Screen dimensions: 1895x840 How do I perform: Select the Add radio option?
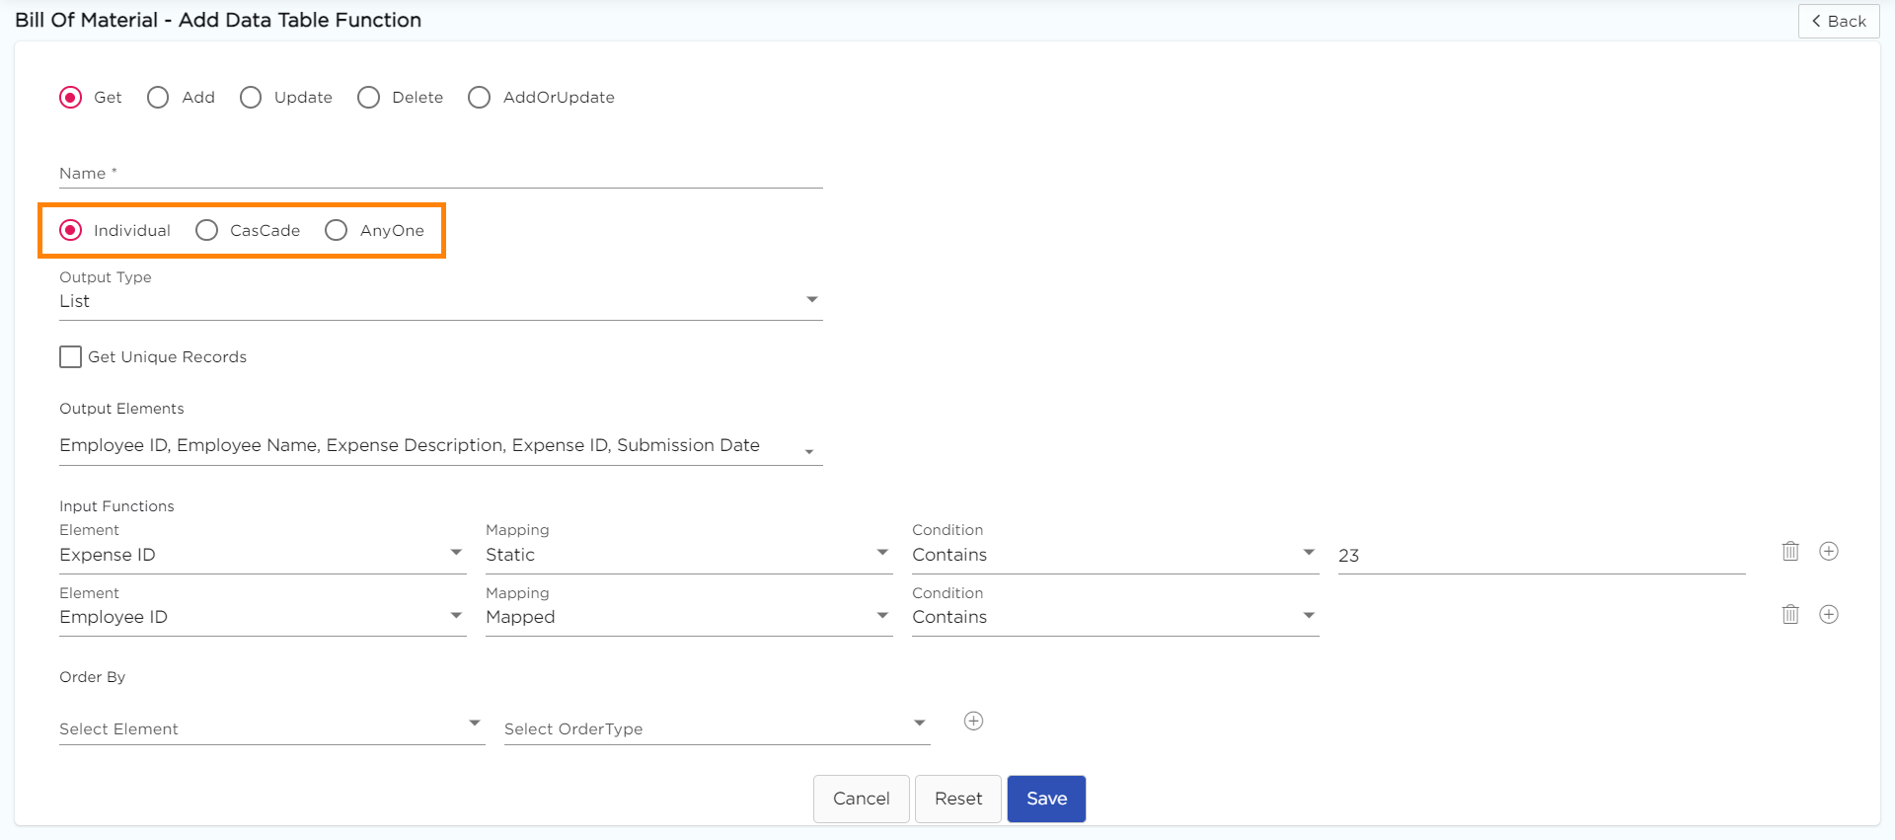158,98
